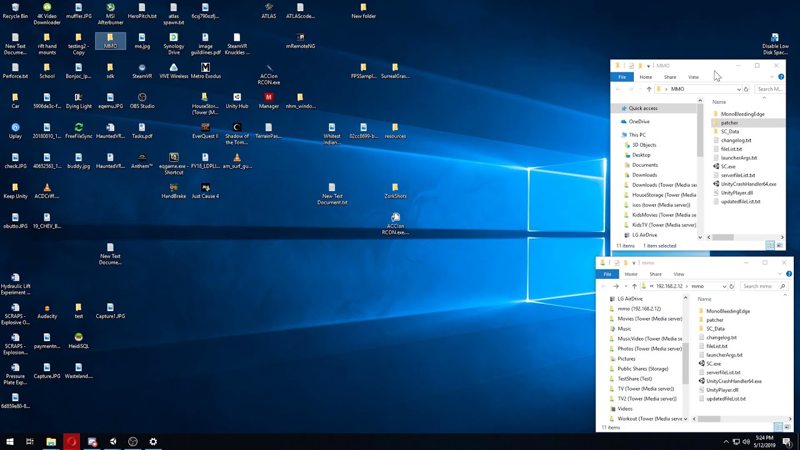Select the OBS Studio desktop icon
The image size is (800, 450).
click(x=142, y=101)
